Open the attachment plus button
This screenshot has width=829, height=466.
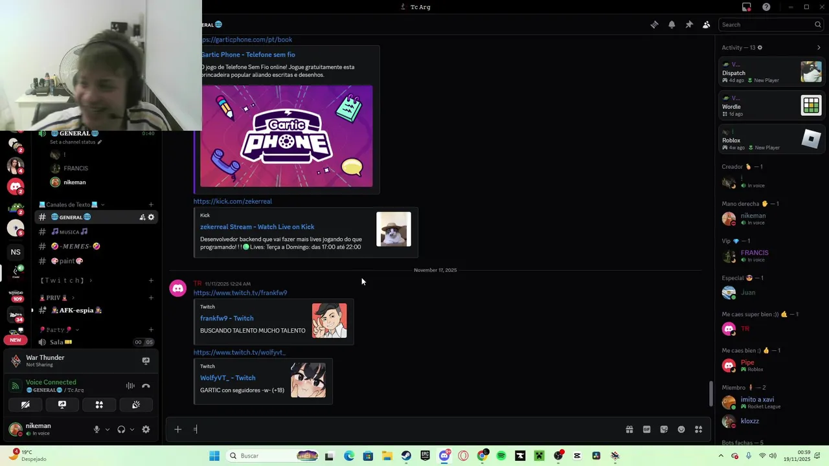click(177, 429)
